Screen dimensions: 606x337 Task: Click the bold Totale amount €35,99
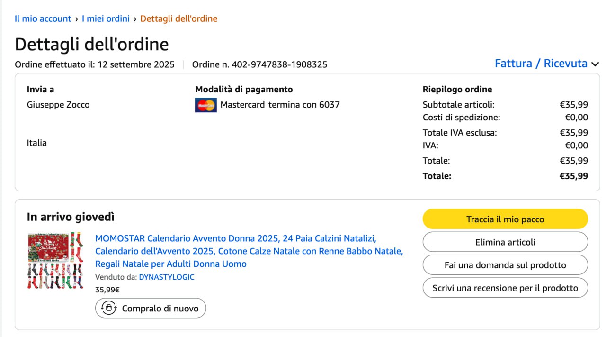pyautogui.click(x=573, y=176)
